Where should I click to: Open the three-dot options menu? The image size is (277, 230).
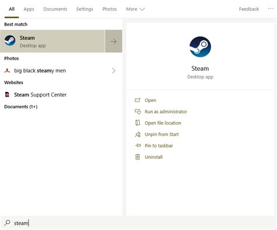pyautogui.click(x=271, y=9)
